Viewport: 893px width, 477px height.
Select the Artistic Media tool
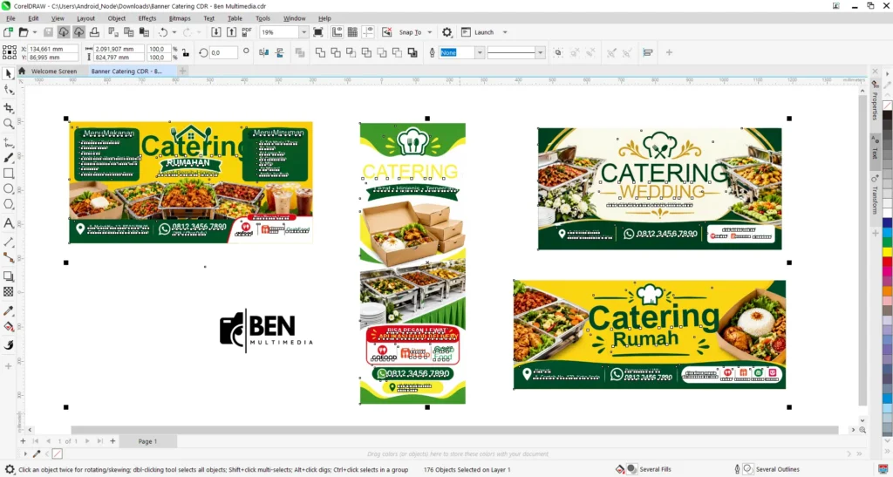point(9,158)
